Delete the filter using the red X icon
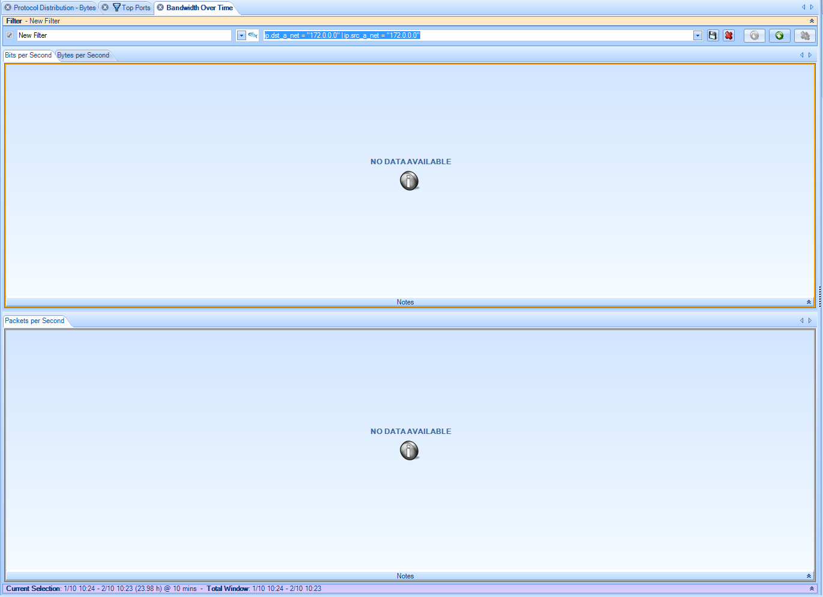This screenshot has width=823, height=597. click(728, 35)
